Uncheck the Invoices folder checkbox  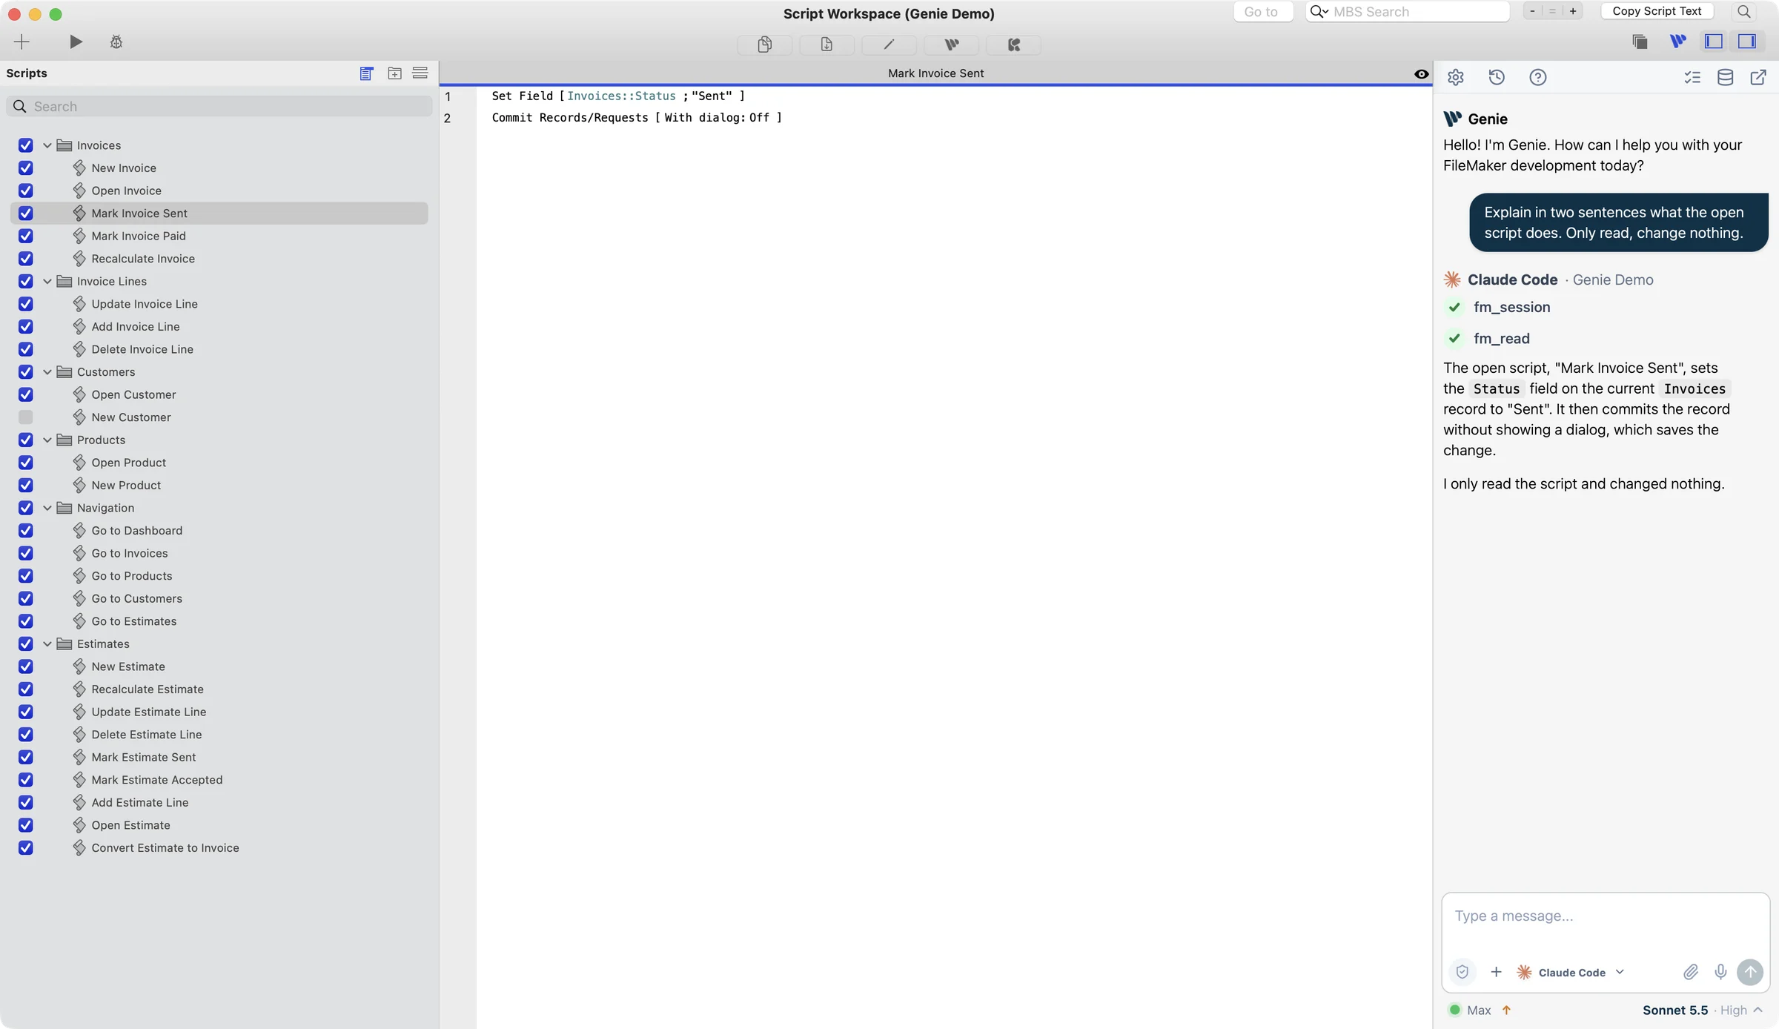pyautogui.click(x=26, y=145)
